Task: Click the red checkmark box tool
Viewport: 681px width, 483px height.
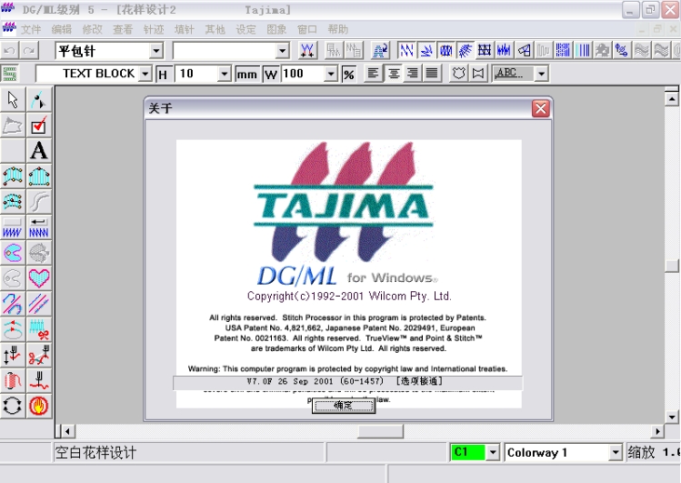Action: [39, 126]
